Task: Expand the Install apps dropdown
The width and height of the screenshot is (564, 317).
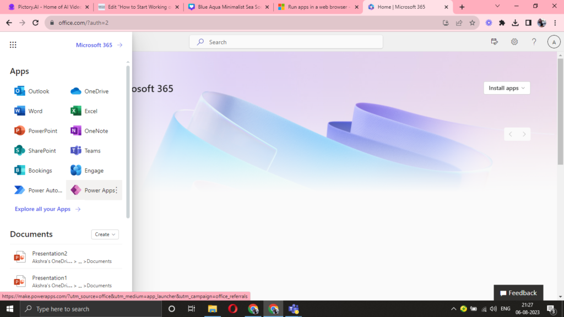Action: point(507,88)
